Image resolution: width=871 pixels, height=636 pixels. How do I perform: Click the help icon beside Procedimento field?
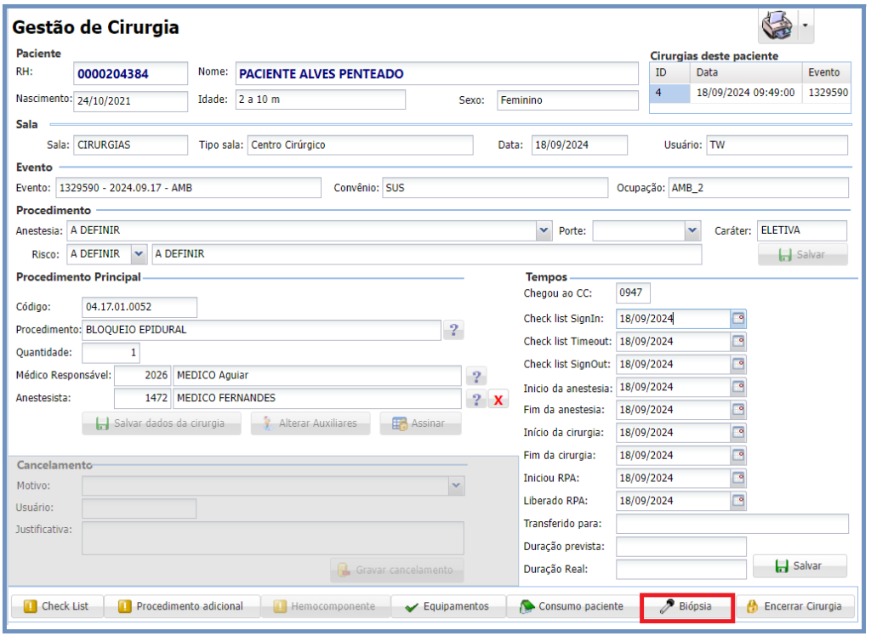tap(454, 330)
